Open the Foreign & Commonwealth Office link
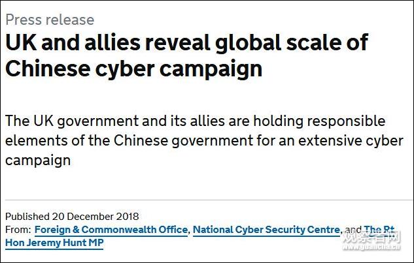 (x=111, y=230)
